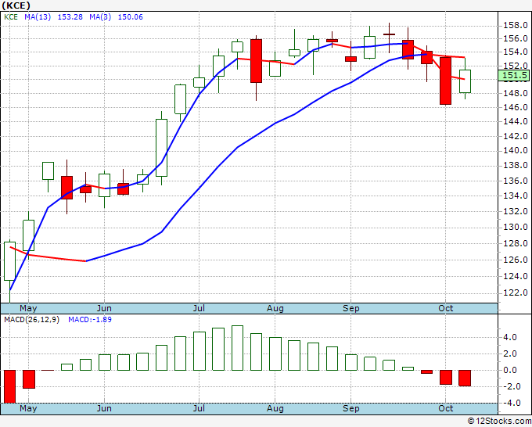Viewport: 532px width, 427px height.
Task: Click Oct on the price chart time axis
Action: click(445, 308)
